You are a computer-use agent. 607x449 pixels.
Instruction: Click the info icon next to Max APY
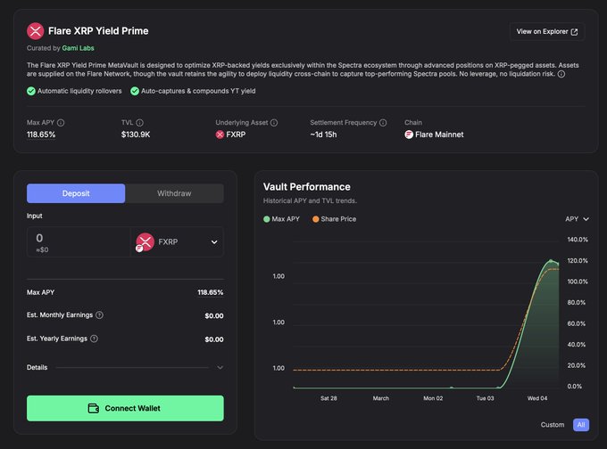pos(61,122)
